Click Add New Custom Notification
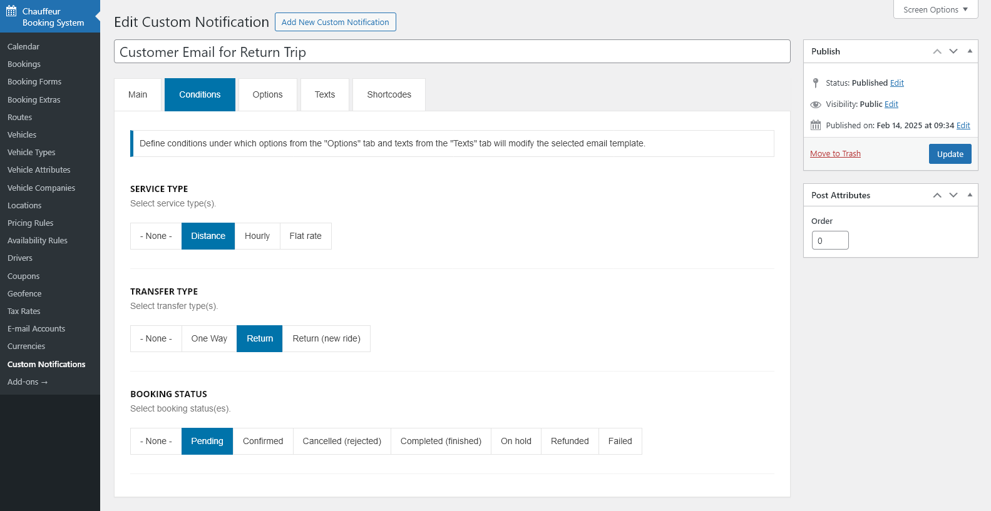 [335, 22]
